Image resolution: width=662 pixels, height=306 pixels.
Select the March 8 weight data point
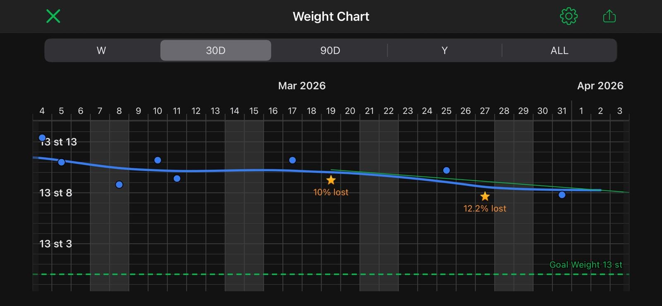[119, 185]
